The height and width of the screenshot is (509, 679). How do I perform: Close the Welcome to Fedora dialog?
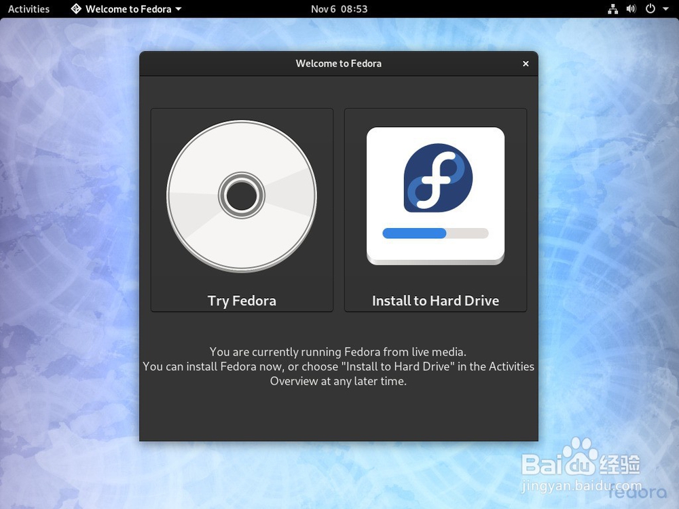pyautogui.click(x=526, y=64)
